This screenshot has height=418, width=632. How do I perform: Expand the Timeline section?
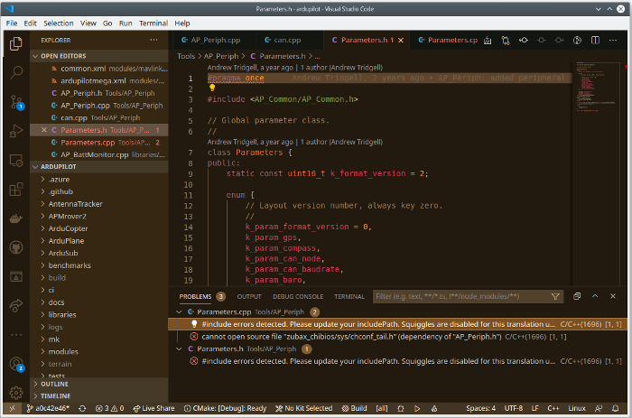[x=100, y=396]
